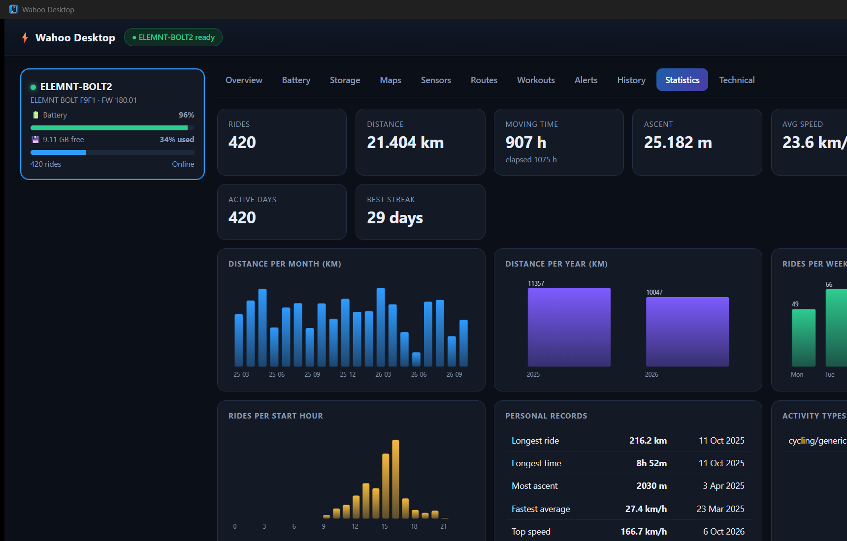Click the battery icon in device card
847x541 pixels.
pyautogui.click(x=35, y=115)
